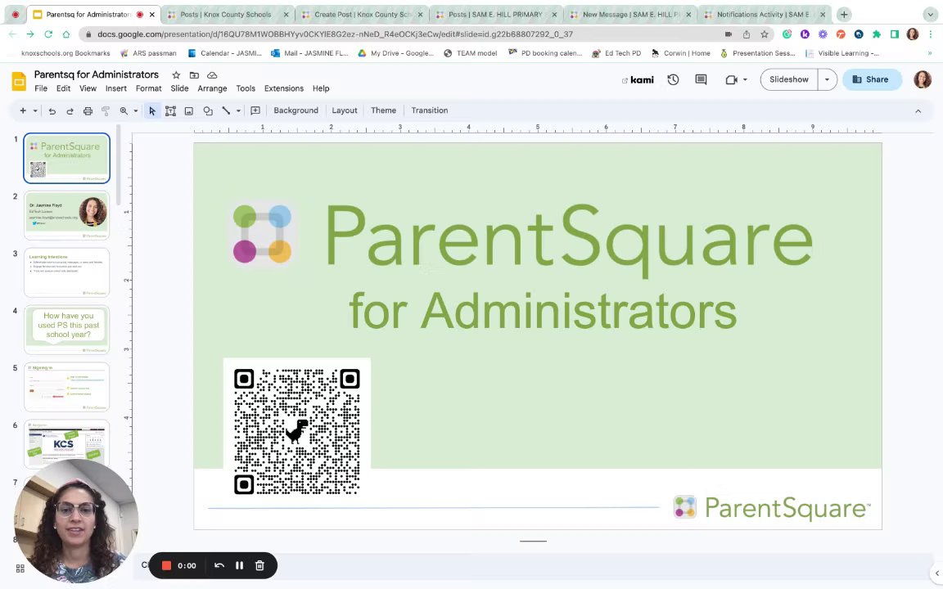Click the new slide plus icon
The width and height of the screenshot is (943, 589).
(x=23, y=110)
